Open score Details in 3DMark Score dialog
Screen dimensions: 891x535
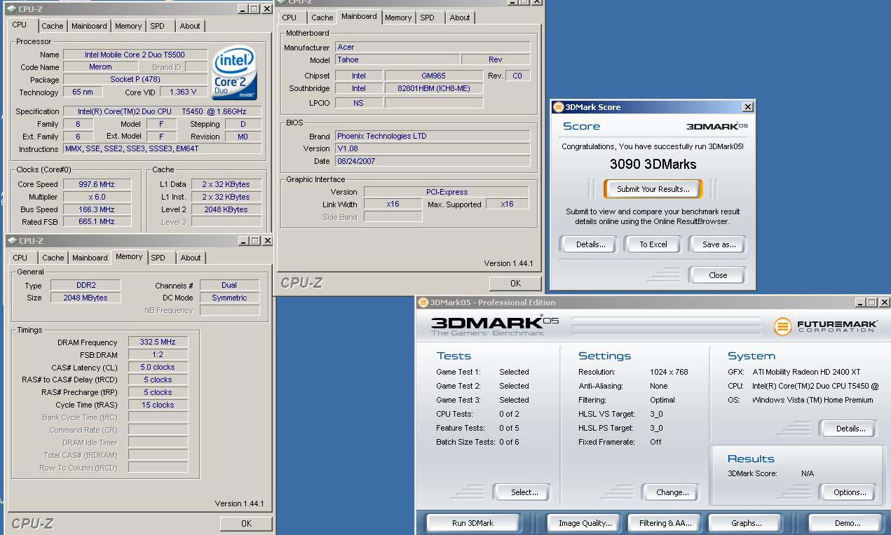click(x=591, y=244)
